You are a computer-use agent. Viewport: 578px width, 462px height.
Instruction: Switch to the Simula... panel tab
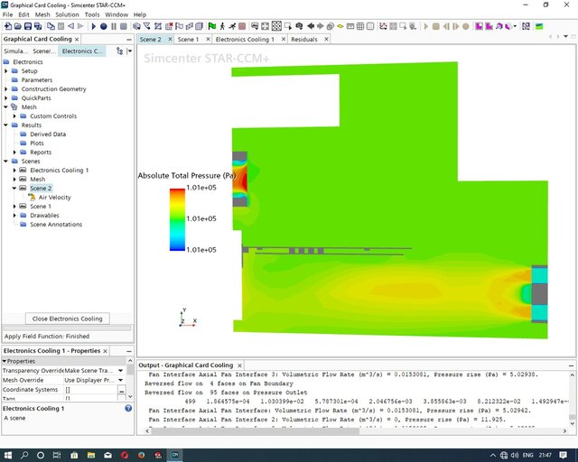16,51
